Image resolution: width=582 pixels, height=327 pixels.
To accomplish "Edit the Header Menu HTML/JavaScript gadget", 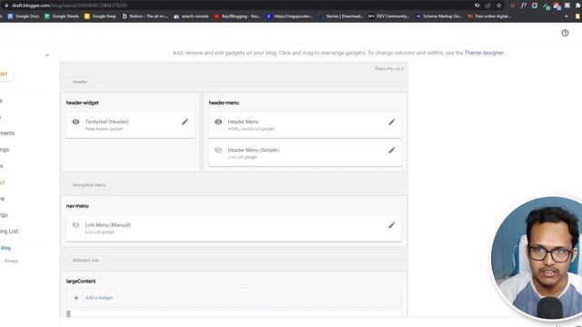I will (x=392, y=122).
